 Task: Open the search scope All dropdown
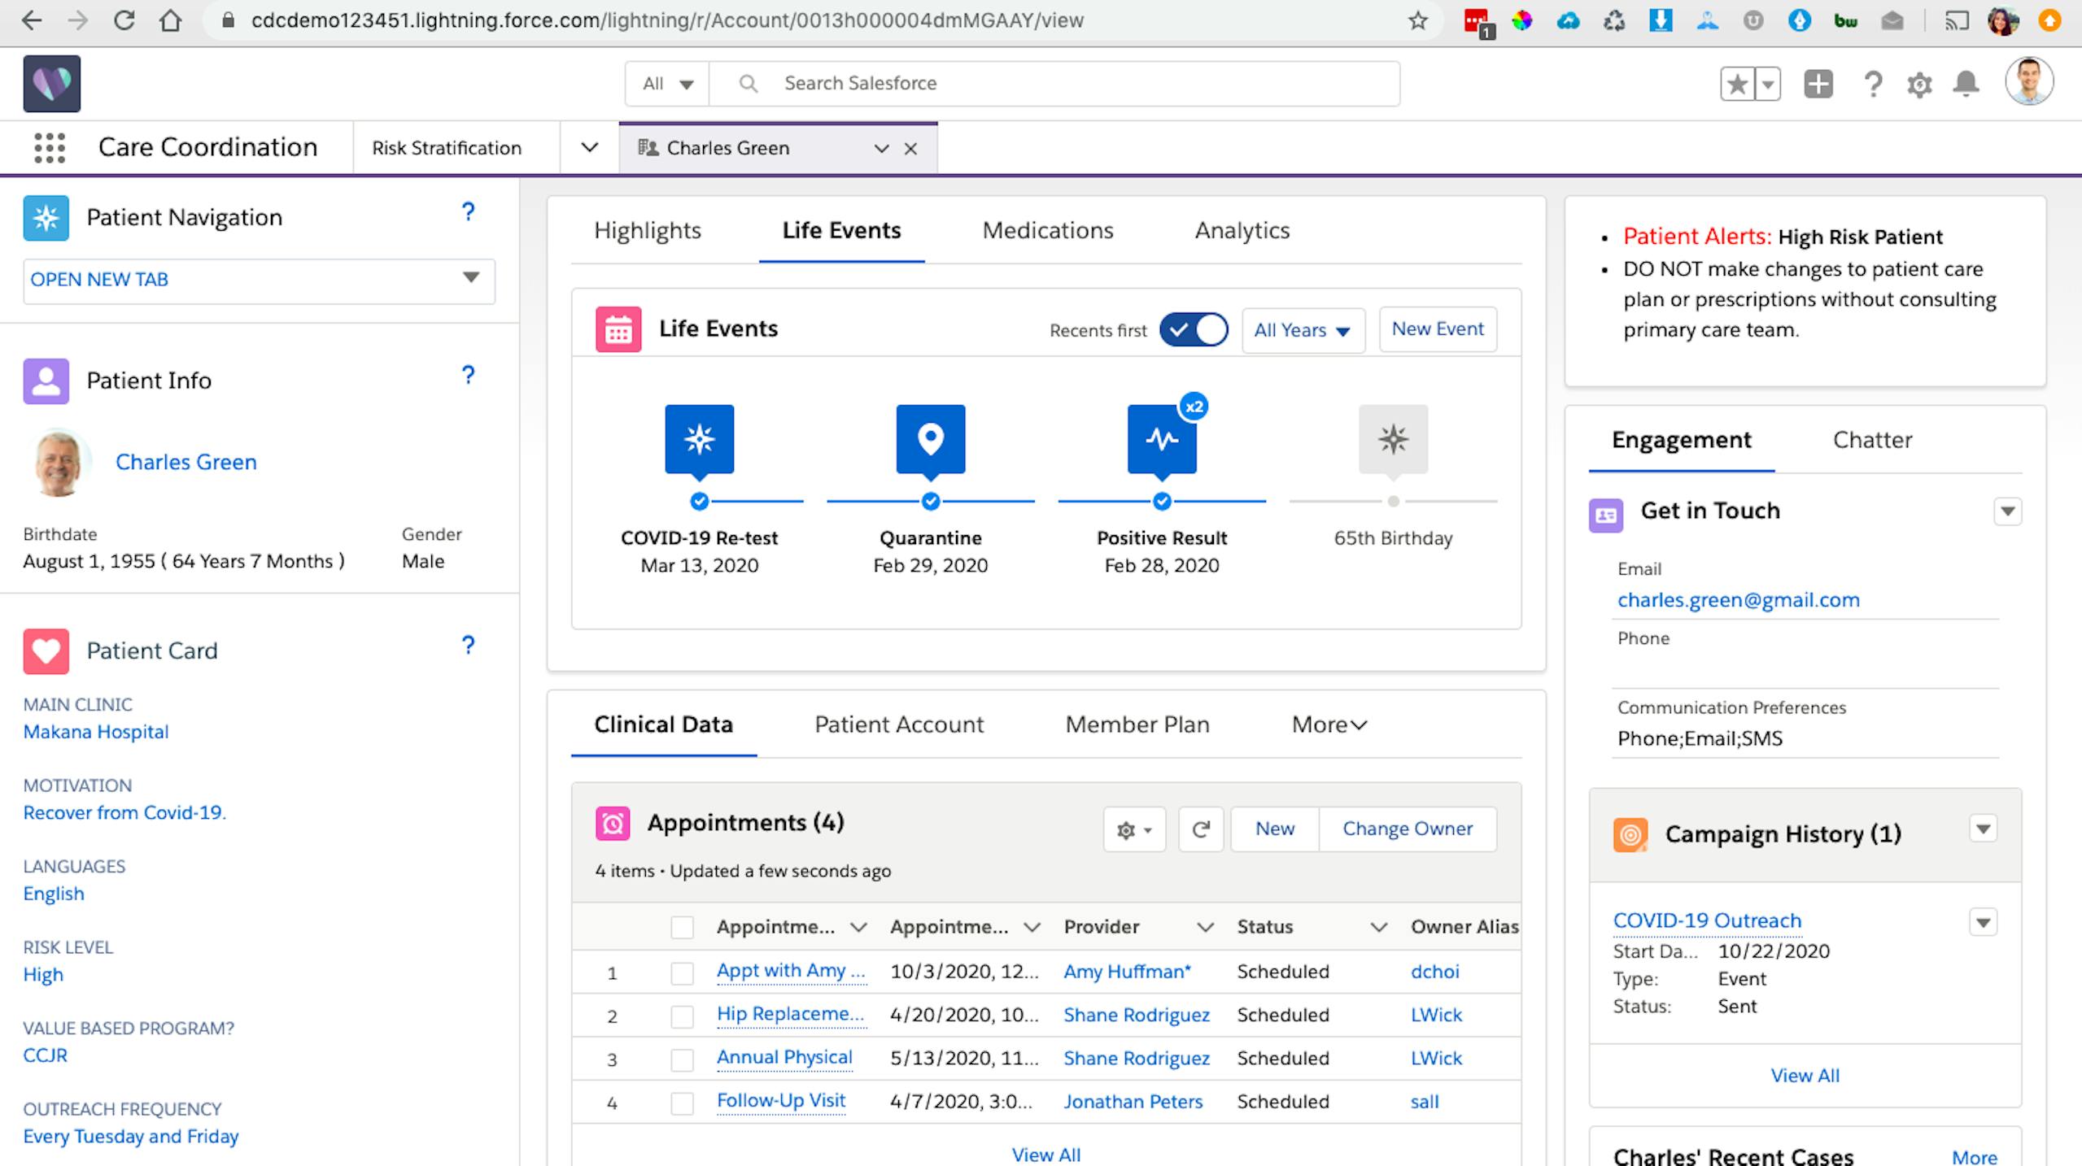click(x=667, y=84)
